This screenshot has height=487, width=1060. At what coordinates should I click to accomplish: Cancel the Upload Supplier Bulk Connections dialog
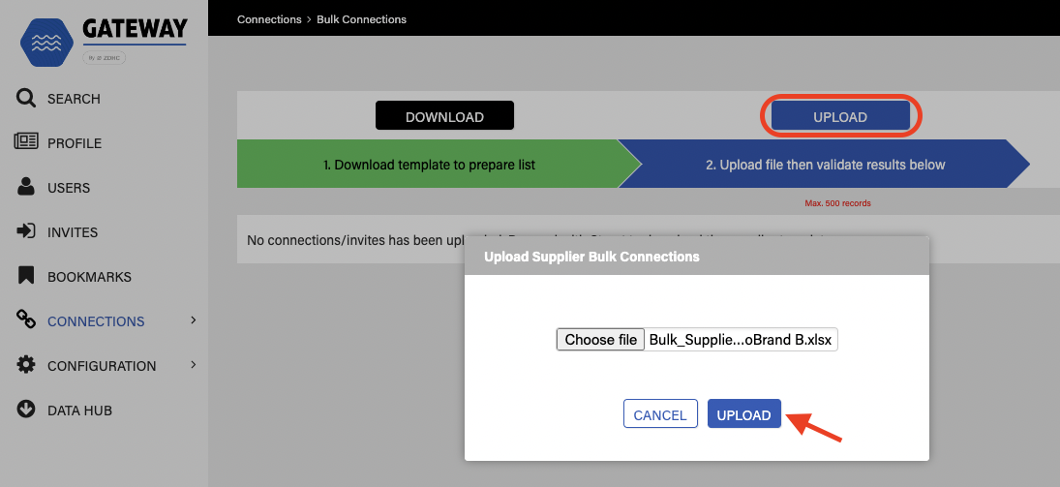[x=659, y=414]
